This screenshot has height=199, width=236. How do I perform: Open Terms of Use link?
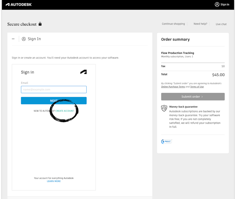197,87
